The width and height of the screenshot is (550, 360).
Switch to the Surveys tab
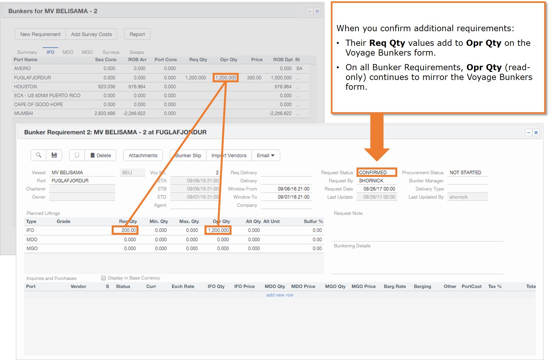point(111,52)
